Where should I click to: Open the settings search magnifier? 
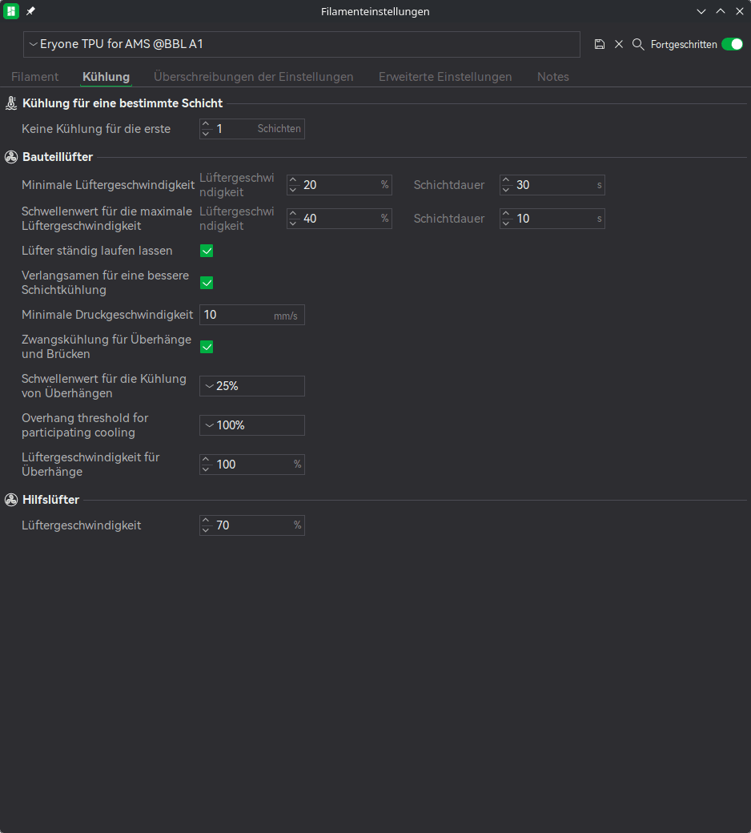tap(638, 44)
